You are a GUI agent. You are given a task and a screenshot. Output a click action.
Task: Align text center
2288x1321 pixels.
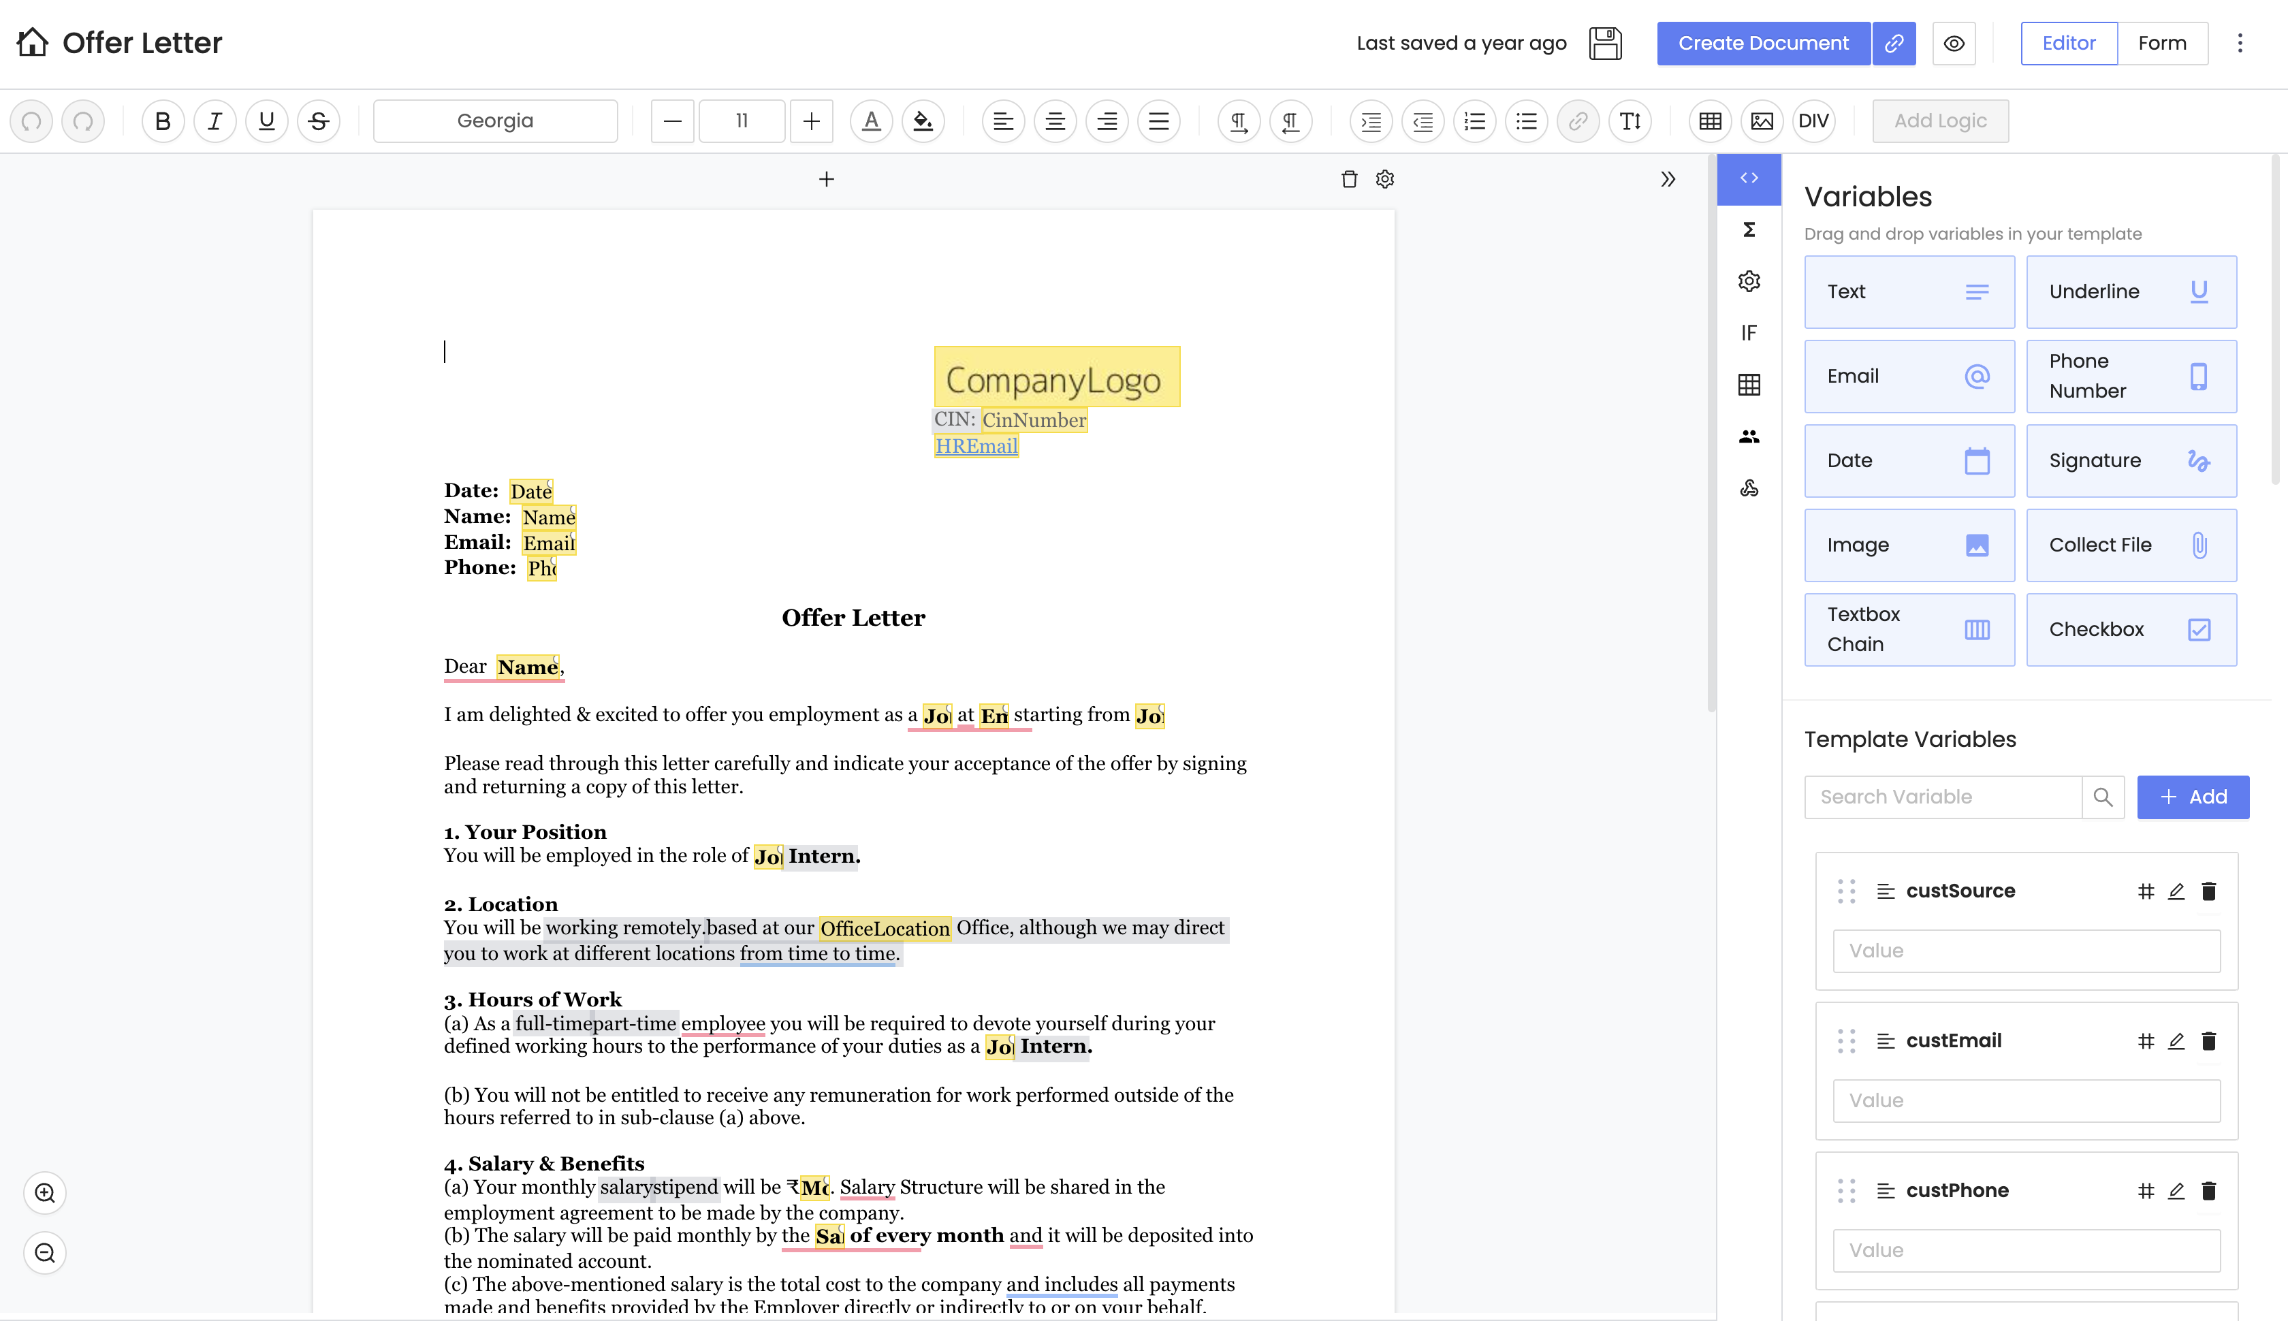(1055, 121)
